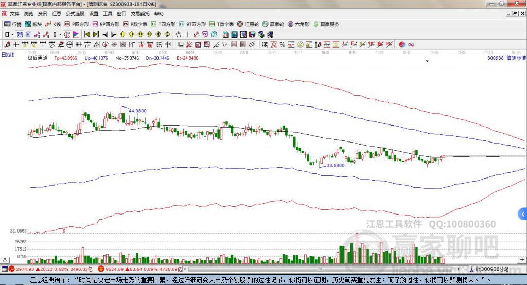
Task: Open the T数字表 time table
Action: 221,24
